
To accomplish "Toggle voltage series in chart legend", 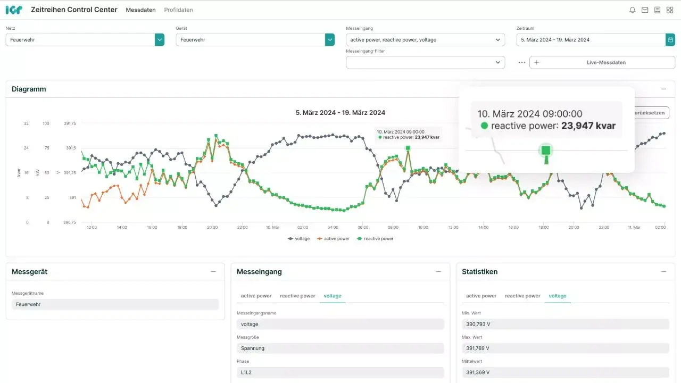I will pyautogui.click(x=298, y=239).
